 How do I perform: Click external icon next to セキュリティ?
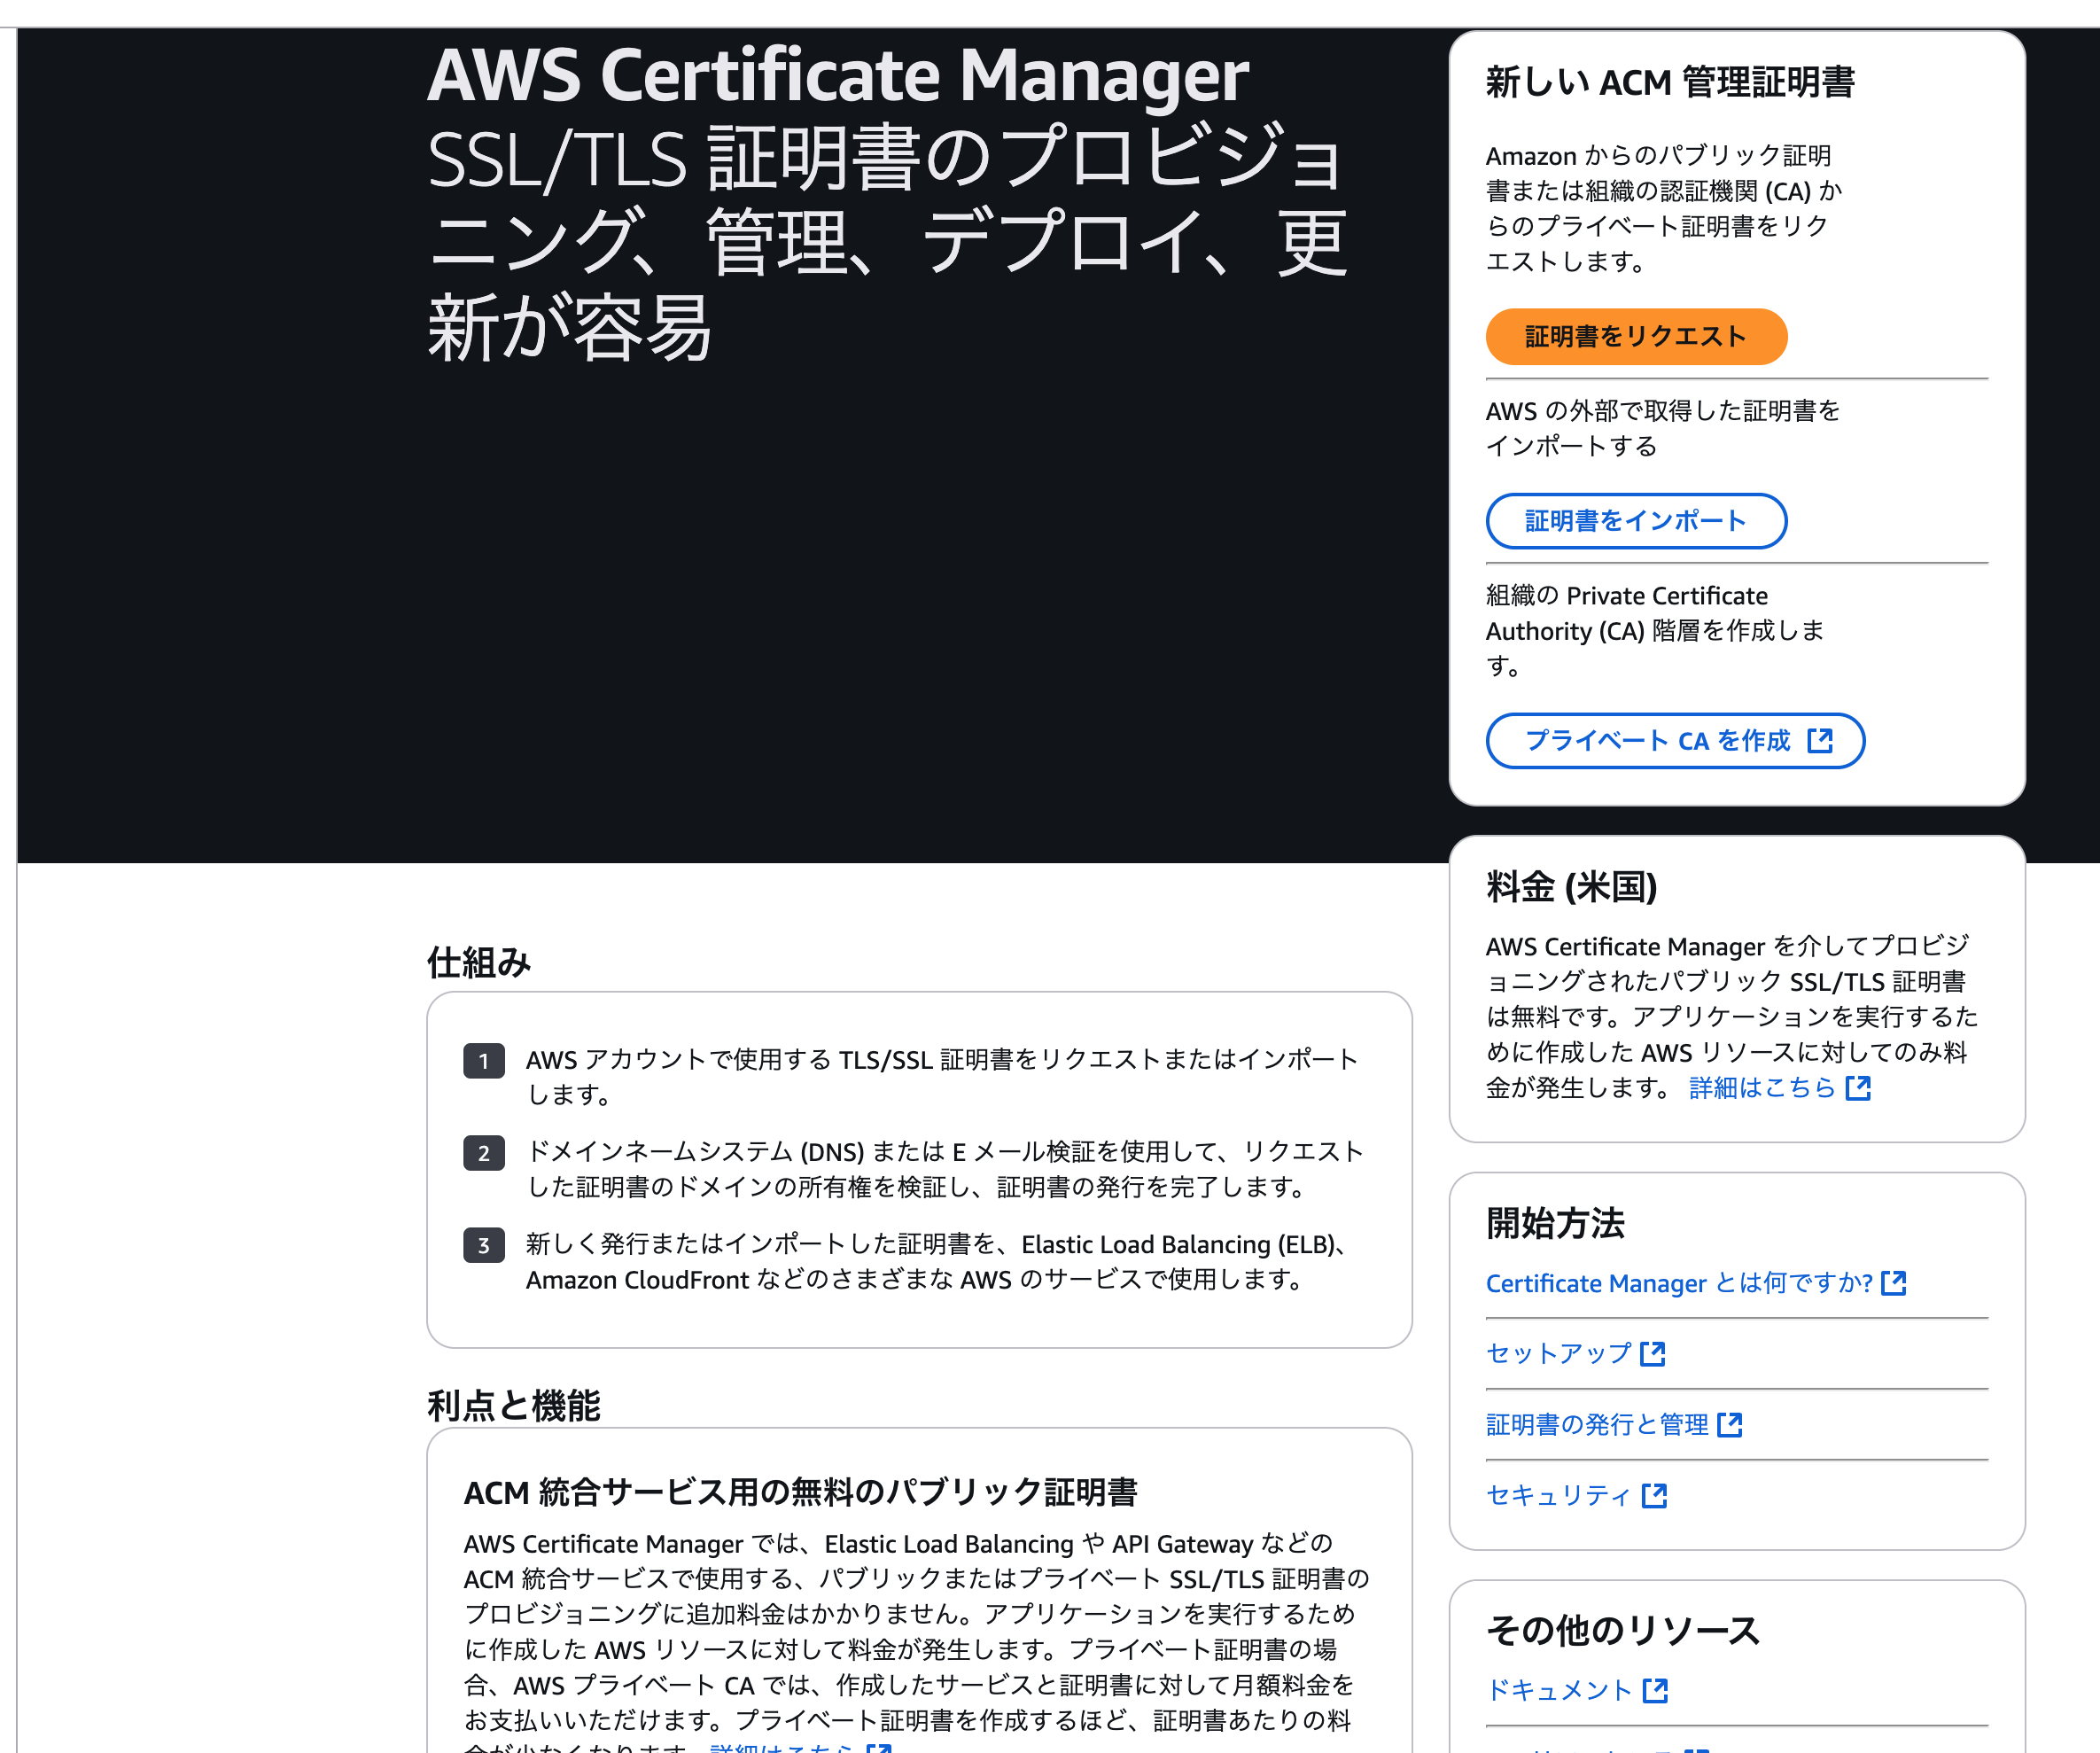point(1655,1496)
